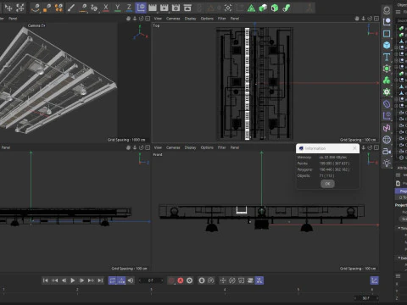The width and height of the screenshot is (407, 305).
Task: Open Edit Render Settings clapper with gear
Action: 176,8
